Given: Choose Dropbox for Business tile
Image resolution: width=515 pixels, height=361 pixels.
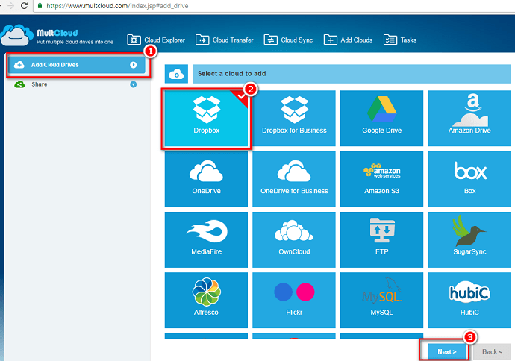Looking at the screenshot, I should coord(294,118).
